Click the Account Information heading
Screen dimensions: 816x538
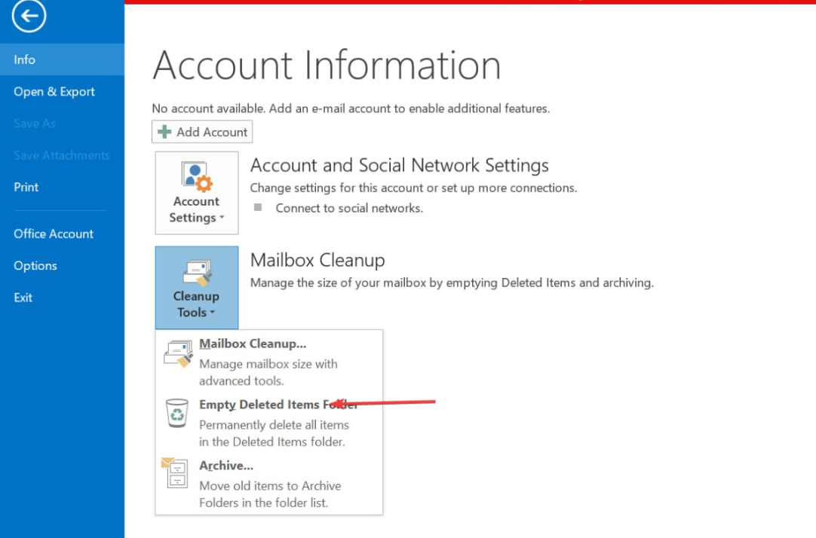pos(327,65)
